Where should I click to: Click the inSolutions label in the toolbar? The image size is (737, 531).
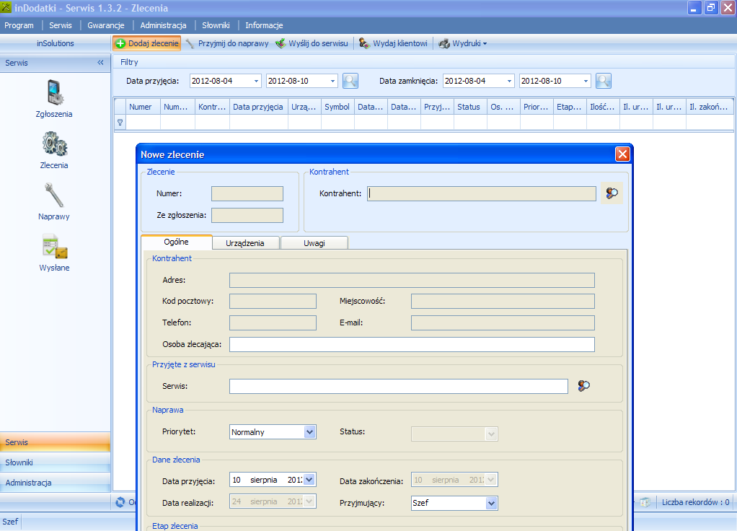55,43
